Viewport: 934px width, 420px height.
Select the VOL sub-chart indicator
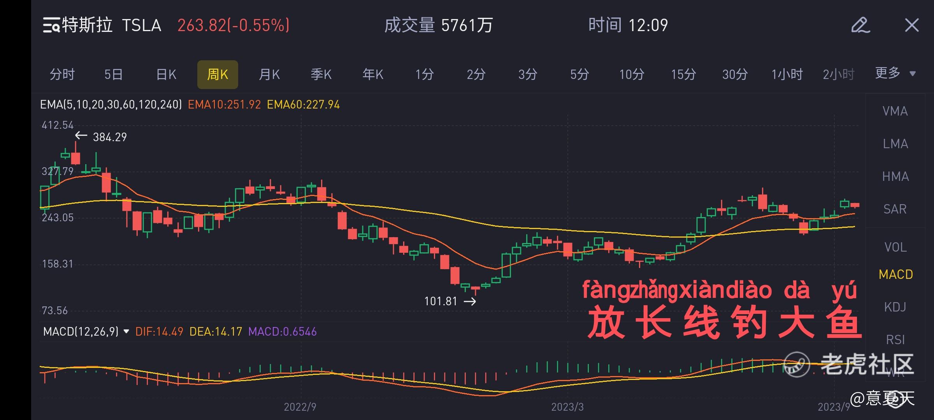[x=895, y=247]
